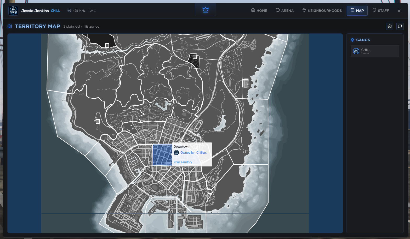This screenshot has height=239, width=410.
Task: Click the Chillers gang logo beside Jessie Jenkins
Action: [x=13, y=11]
